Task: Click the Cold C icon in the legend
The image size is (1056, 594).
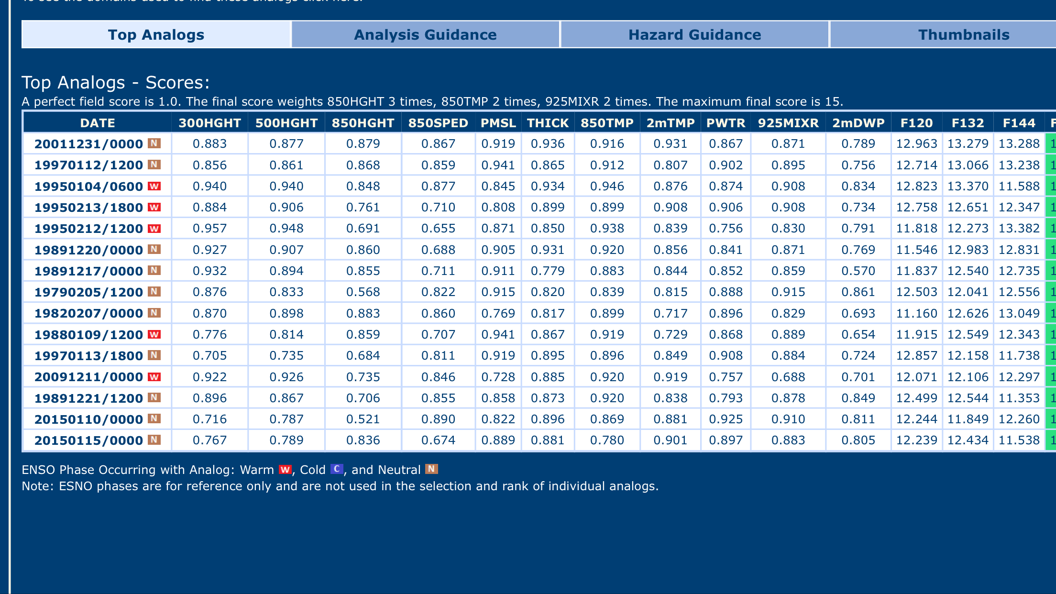Action: (337, 469)
